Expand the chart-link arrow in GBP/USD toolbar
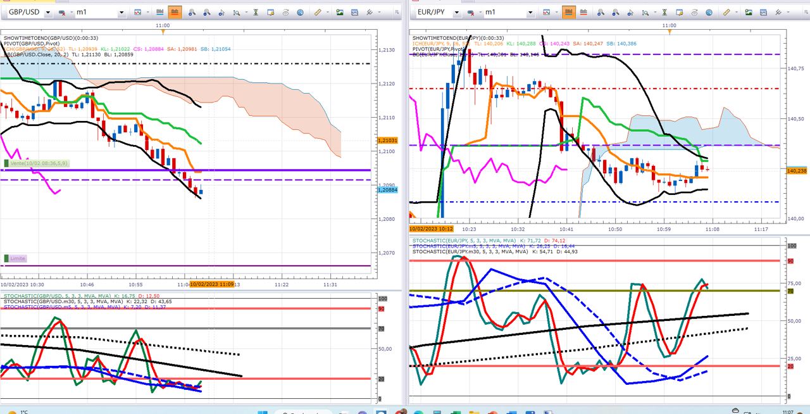The height and width of the screenshot is (414, 810). (72, 12)
